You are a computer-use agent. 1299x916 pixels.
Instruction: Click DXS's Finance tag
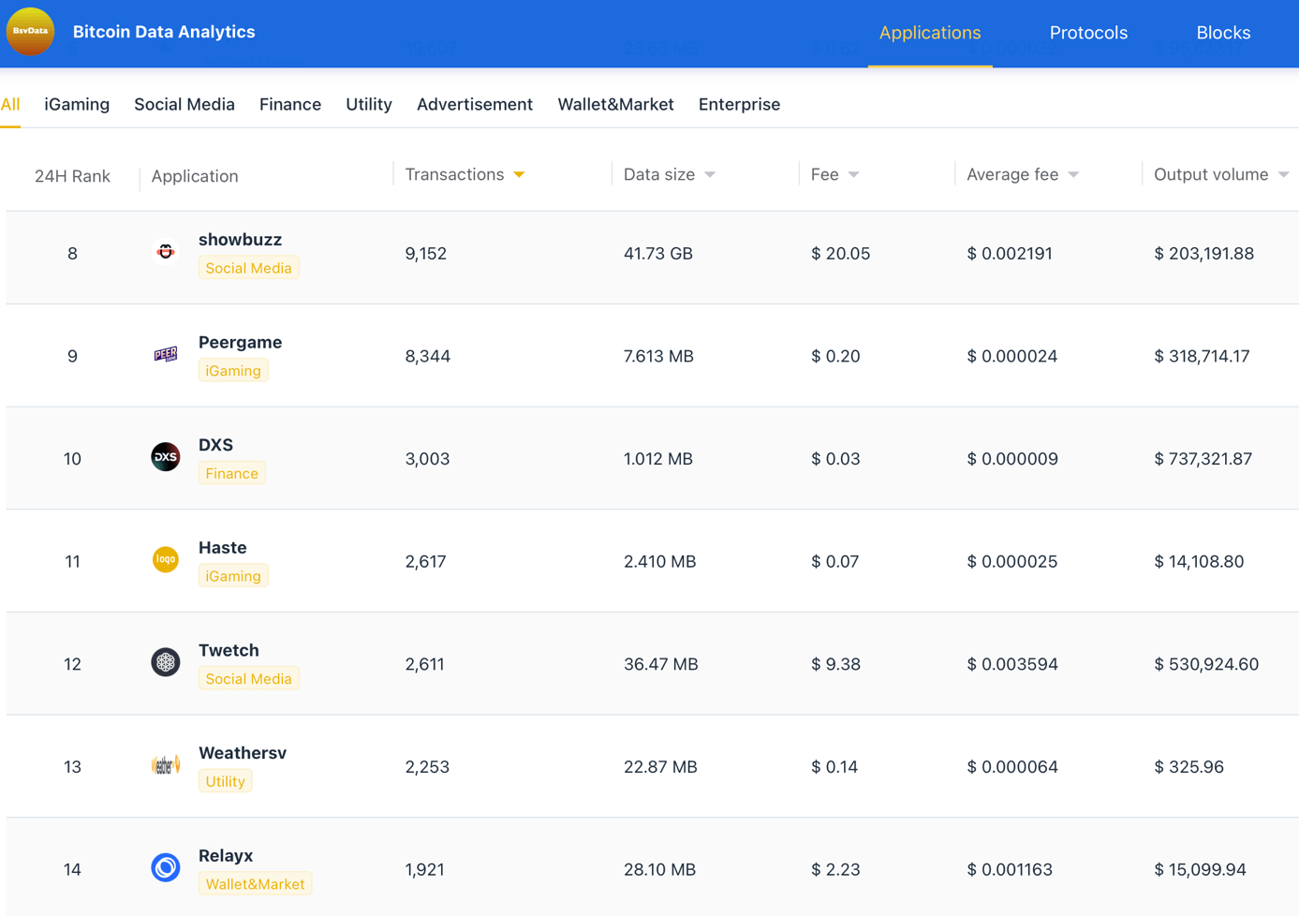click(231, 473)
